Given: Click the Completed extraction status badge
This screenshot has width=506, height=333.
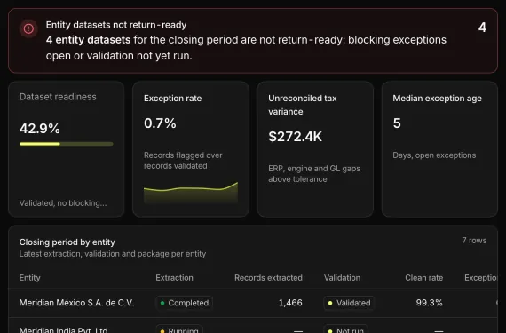Looking at the screenshot, I should coord(185,303).
